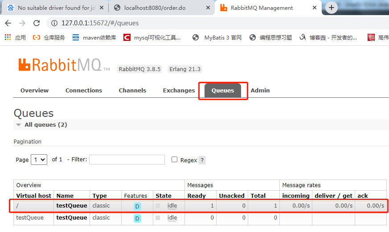Viewport: 389px width, 232px height.
Task: Enable the Regex checkbox
Action: click(174, 160)
